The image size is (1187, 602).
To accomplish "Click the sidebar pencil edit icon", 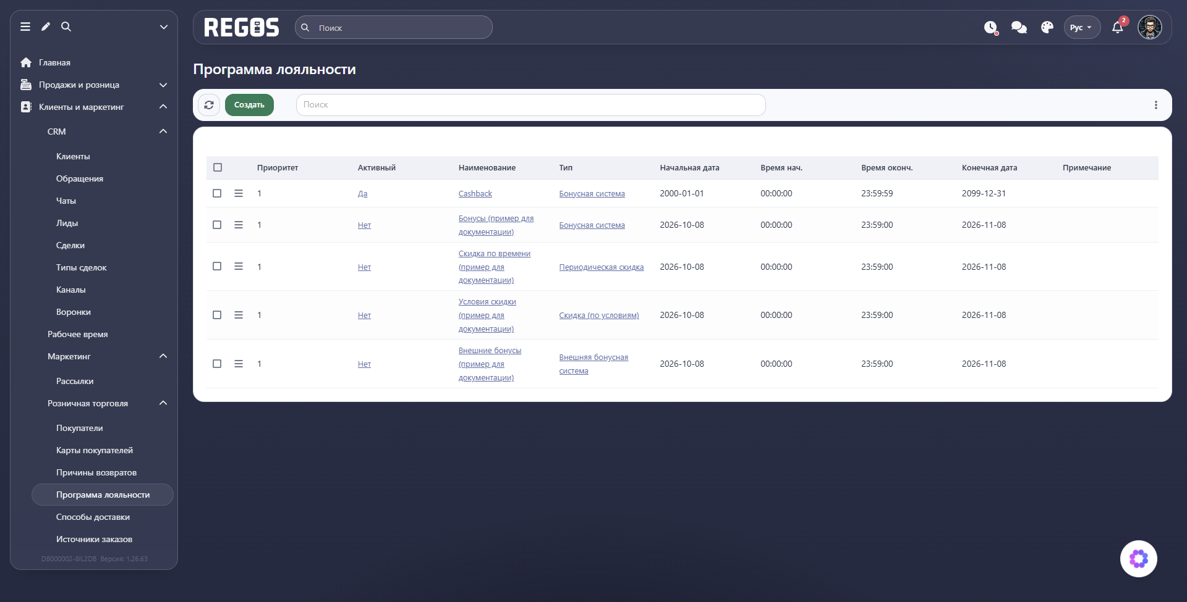I will pos(46,27).
